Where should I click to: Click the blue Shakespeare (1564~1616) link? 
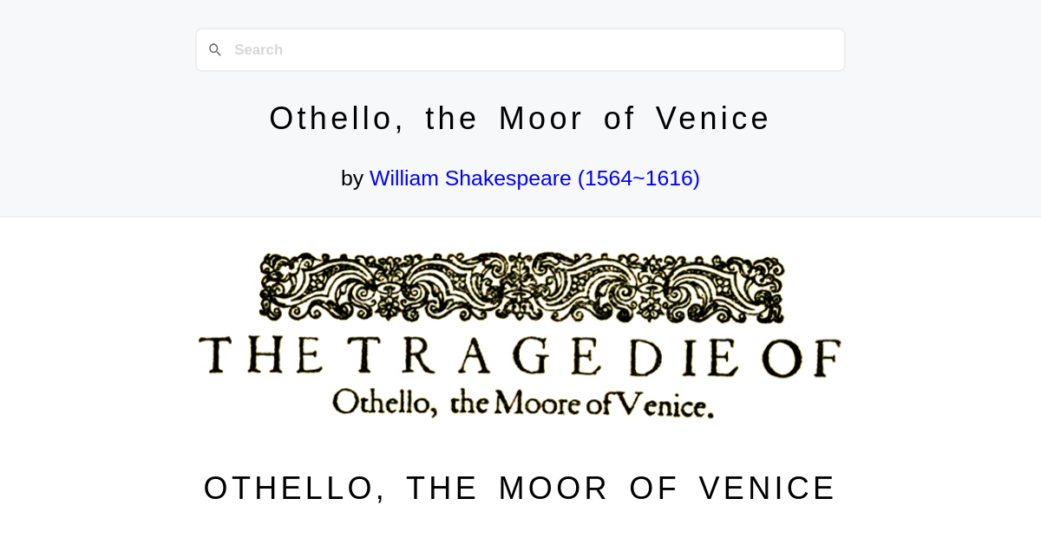pyautogui.click(x=534, y=178)
